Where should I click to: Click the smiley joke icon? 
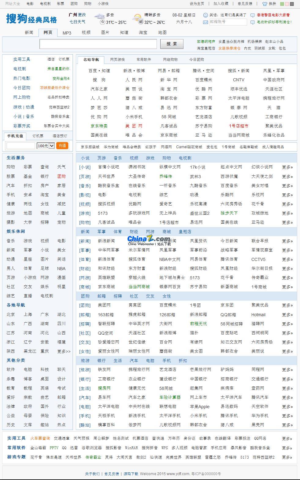[x=206, y=15]
